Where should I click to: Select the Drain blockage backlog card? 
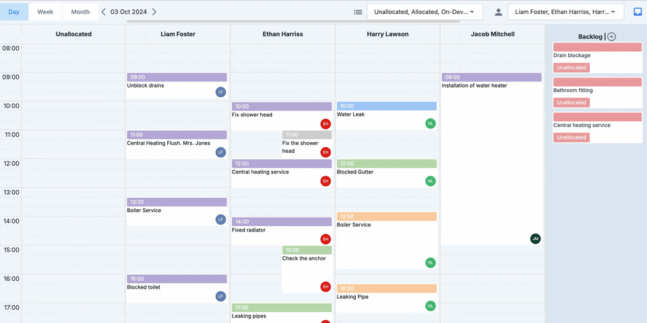point(598,58)
